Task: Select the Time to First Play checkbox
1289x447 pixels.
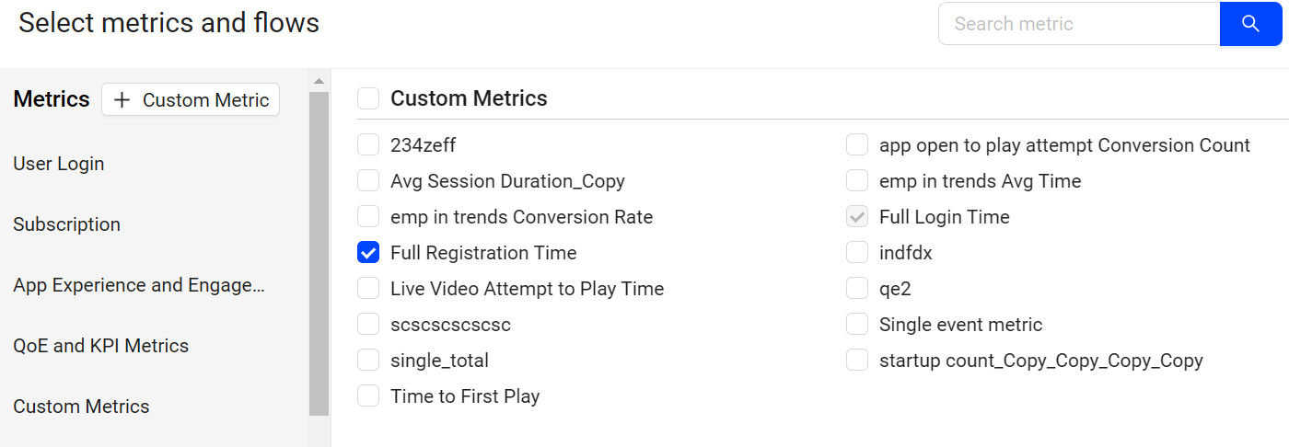Action: pyautogui.click(x=368, y=396)
